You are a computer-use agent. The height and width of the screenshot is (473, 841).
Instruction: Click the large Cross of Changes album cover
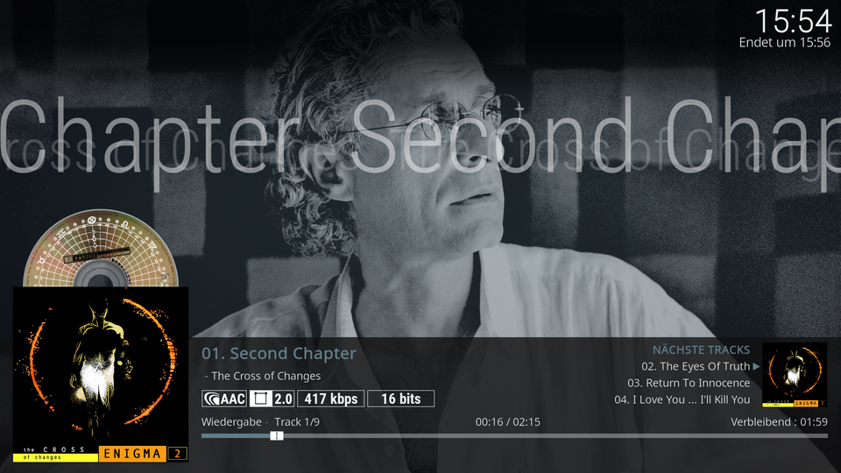point(100,374)
